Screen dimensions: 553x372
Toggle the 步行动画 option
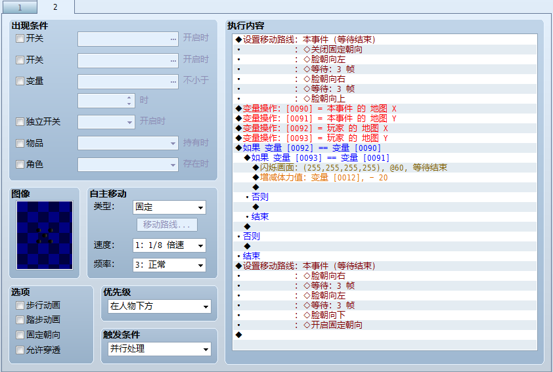[x=20, y=306]
